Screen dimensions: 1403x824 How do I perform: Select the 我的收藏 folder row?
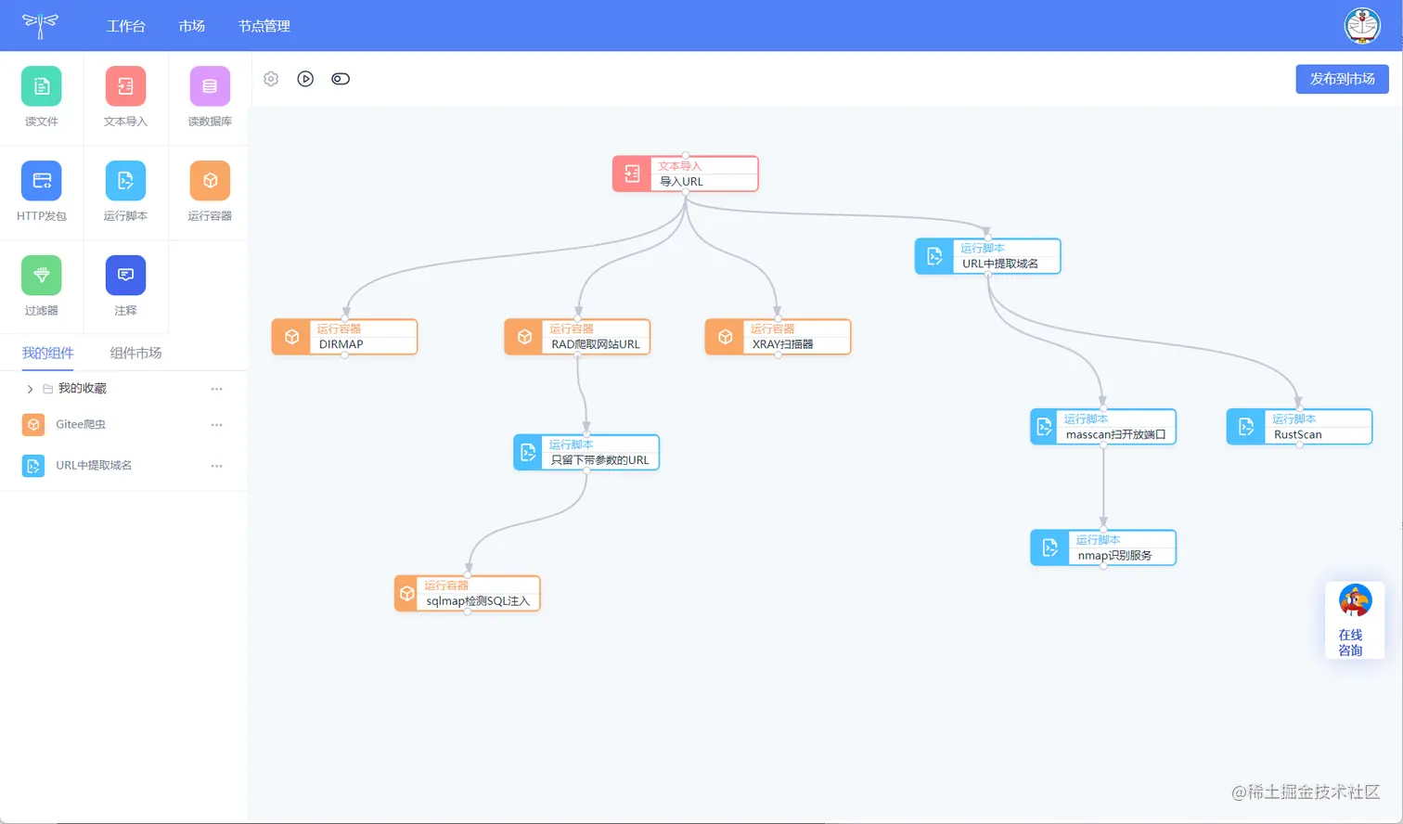pos(123,389)
